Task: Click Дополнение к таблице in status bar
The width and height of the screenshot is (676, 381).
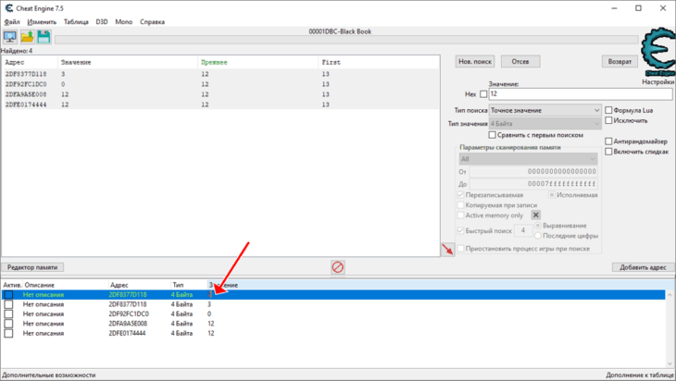Action: (x=640, y=375)
